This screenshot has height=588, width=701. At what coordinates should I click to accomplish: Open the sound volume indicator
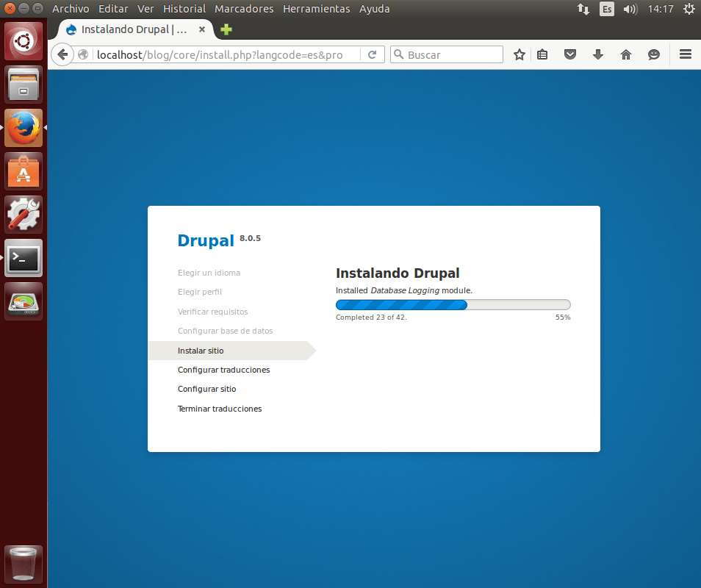tap(630, 9)
